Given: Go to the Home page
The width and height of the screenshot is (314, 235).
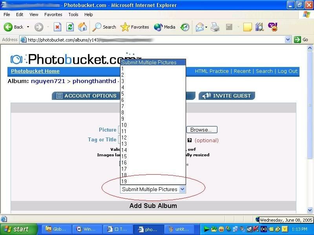Looking at the screenshot, I should [x=82, y=27].
